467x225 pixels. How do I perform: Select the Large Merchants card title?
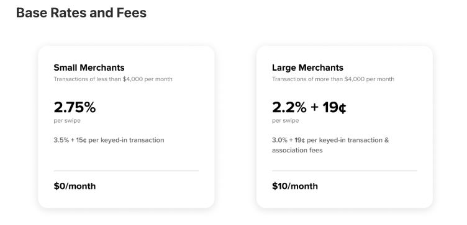click(307, 68)
